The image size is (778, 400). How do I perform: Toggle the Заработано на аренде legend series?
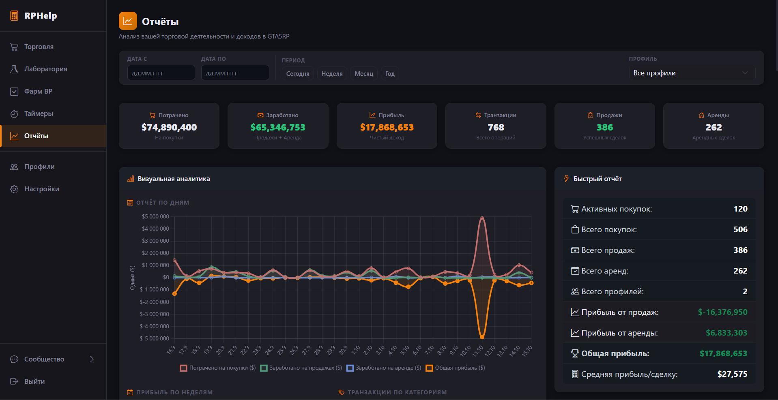click(384, 368)
